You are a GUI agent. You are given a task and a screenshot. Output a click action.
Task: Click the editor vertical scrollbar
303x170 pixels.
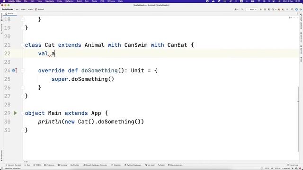click(x=298, y=119)
